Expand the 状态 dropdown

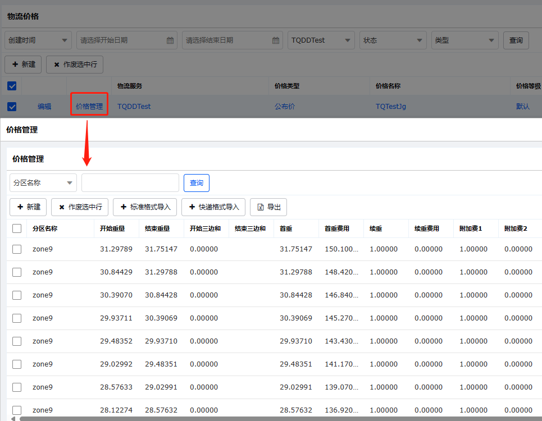pyautogui.click(x=393, y=40)
